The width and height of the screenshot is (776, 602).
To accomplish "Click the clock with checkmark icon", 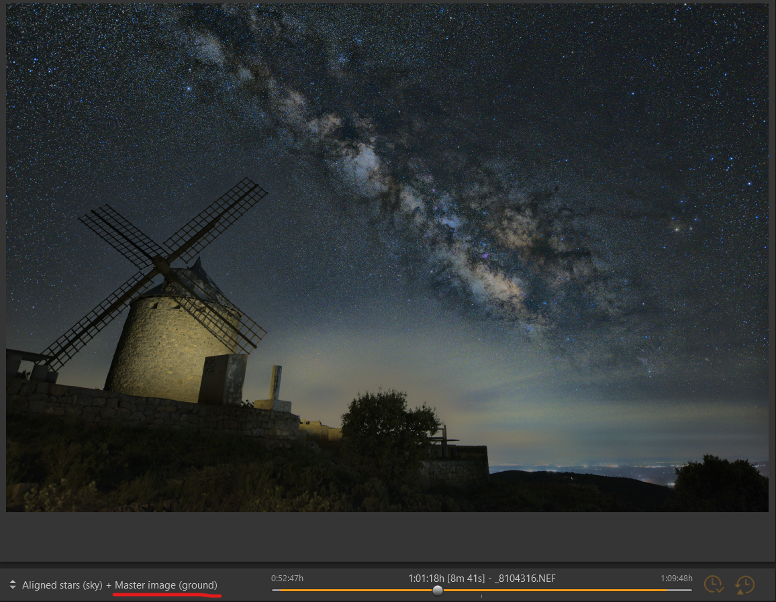I will [x=714, y=585].
